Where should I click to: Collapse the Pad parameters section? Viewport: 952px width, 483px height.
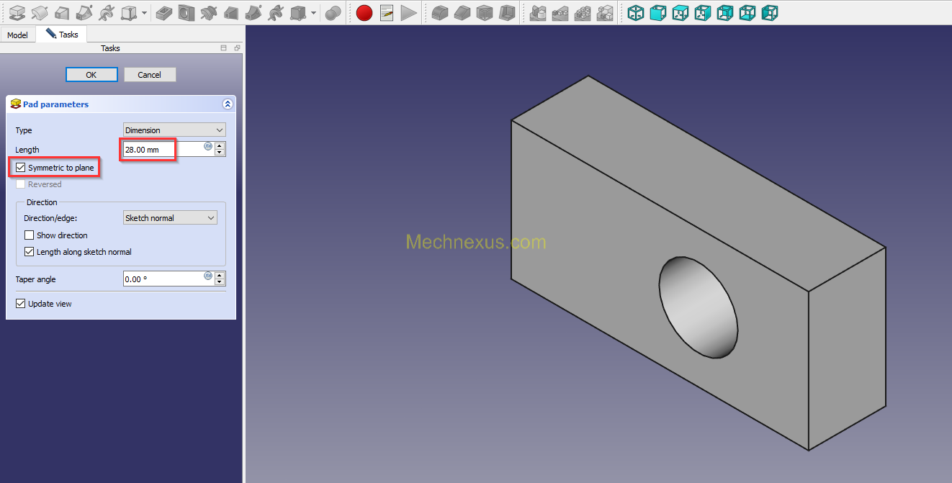point(228,104)
